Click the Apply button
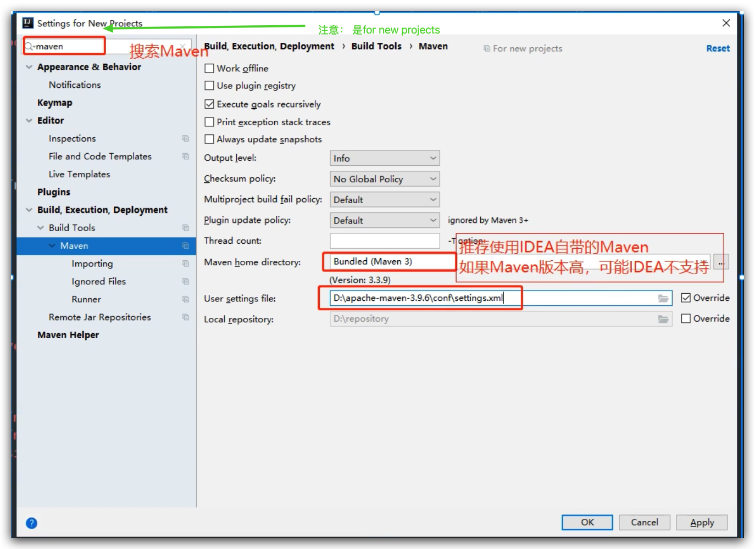 [x=702, y=522]
